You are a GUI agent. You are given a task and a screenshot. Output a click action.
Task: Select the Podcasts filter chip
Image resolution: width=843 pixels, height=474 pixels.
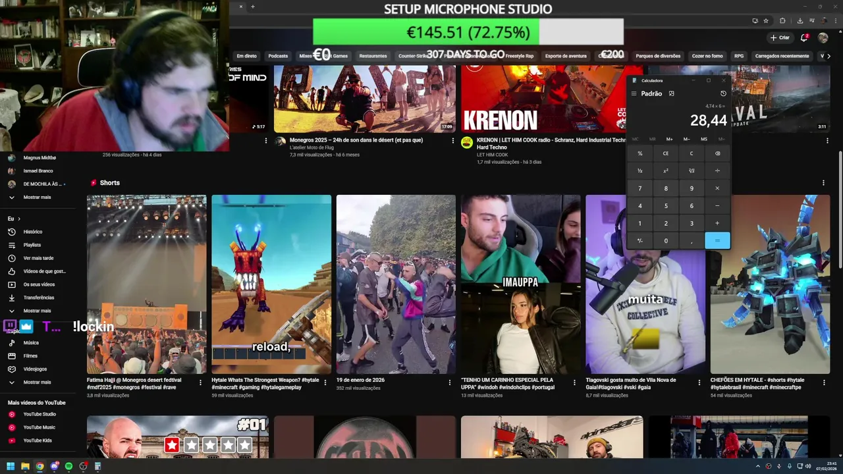[x=278, y=56]
